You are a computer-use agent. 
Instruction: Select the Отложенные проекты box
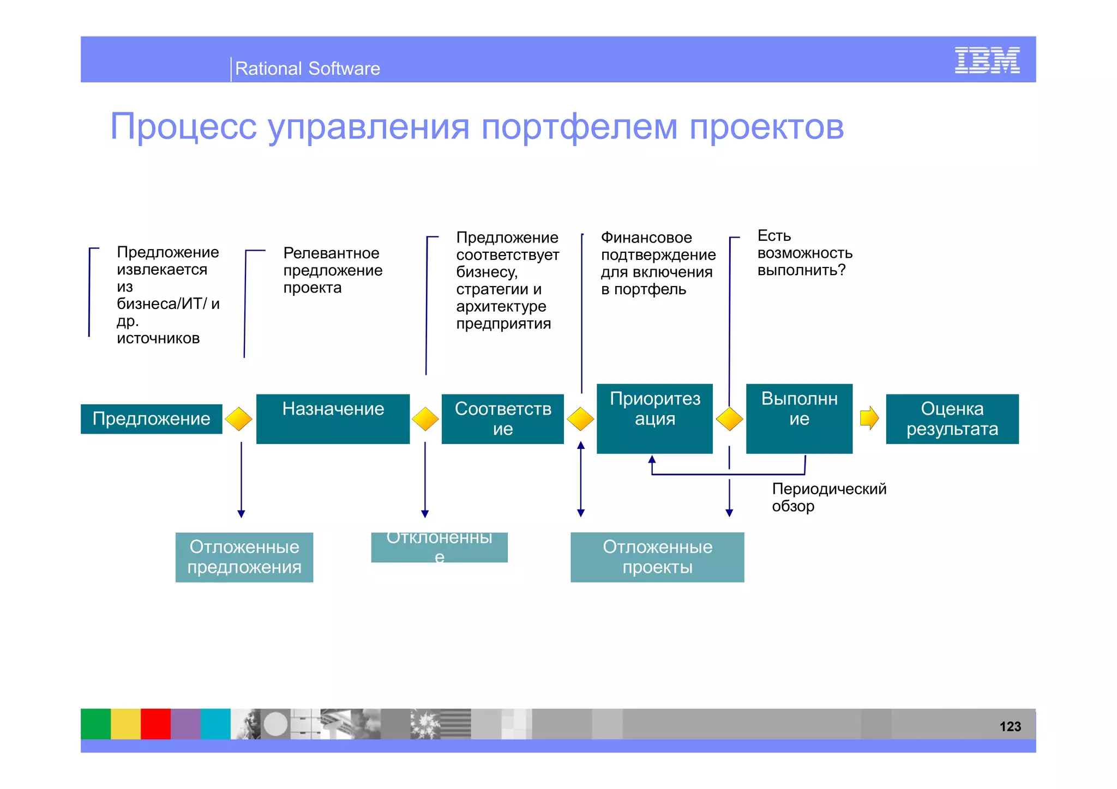pyautogui.click(x=657, y=557)
